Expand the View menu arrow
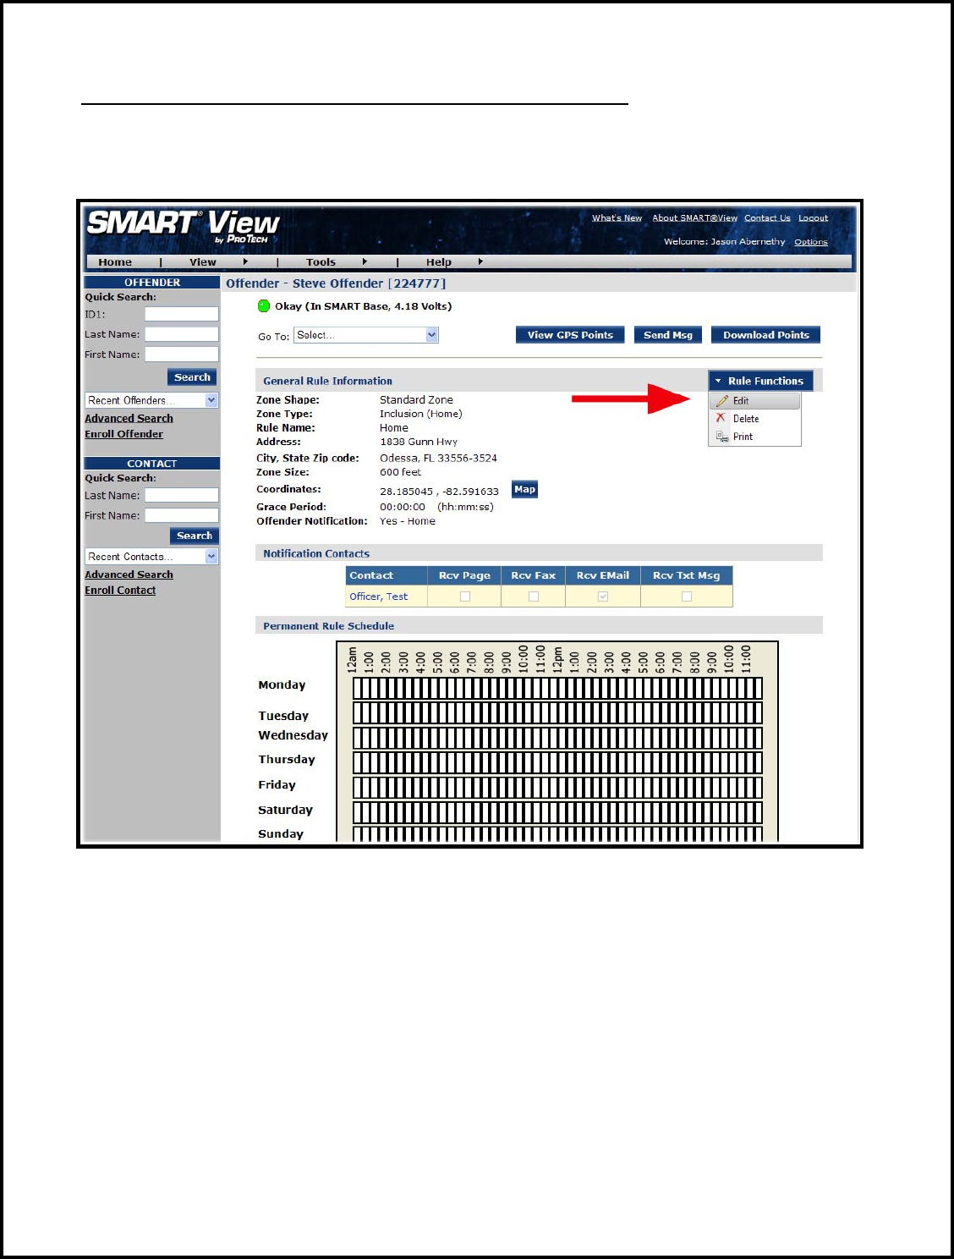Image resolution: width=954 pixels, height=1259 pixels. [245, 262]
